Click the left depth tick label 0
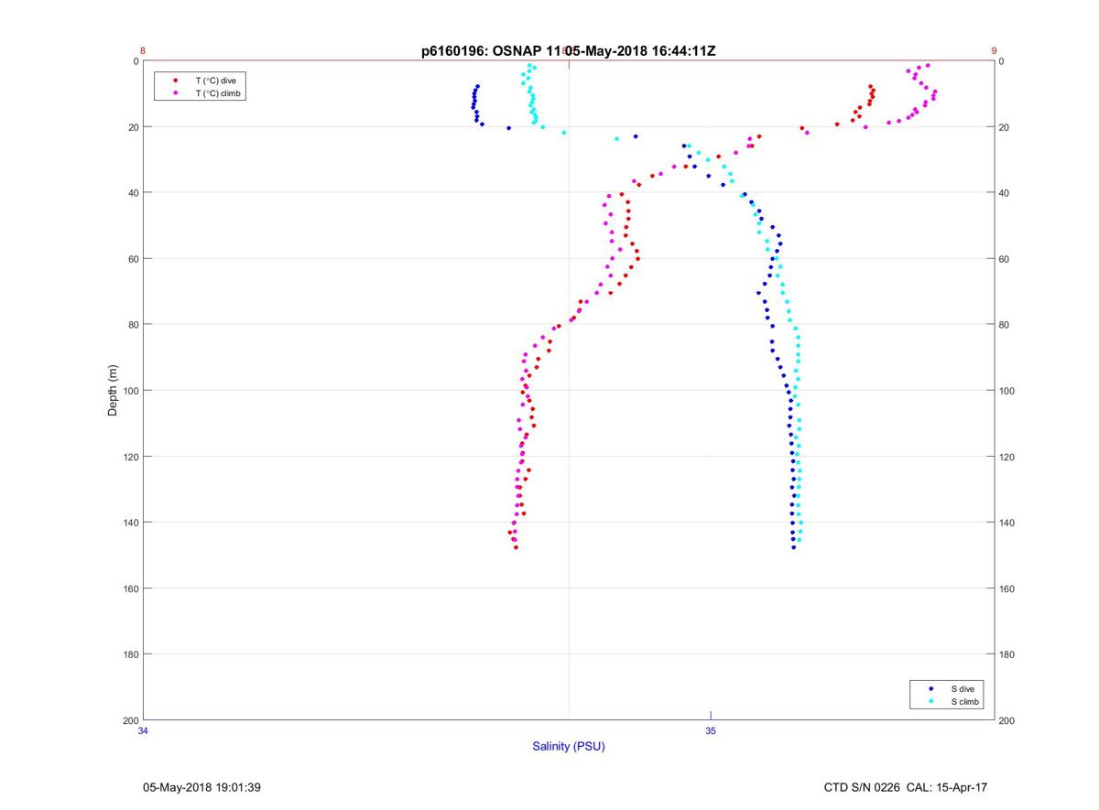 pyautogui.click(x=136, y=61)
